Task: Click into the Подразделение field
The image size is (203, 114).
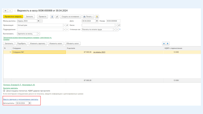Action: [x=40, y=29]
